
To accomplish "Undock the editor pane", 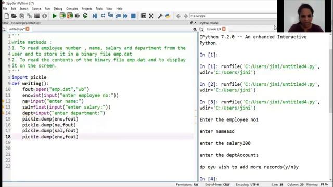I will point(191,23).
